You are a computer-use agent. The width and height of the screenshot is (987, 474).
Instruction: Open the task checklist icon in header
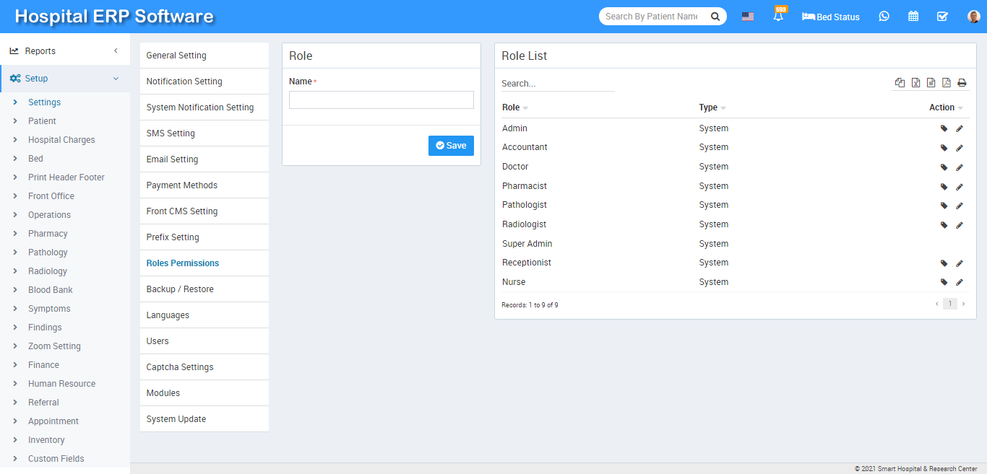(942, 17)
